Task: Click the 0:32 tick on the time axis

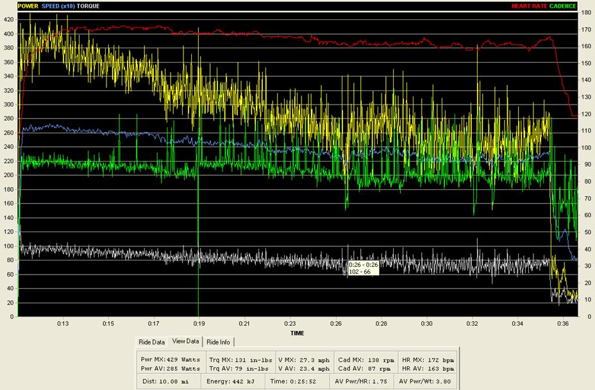Action: pos(472,323)
